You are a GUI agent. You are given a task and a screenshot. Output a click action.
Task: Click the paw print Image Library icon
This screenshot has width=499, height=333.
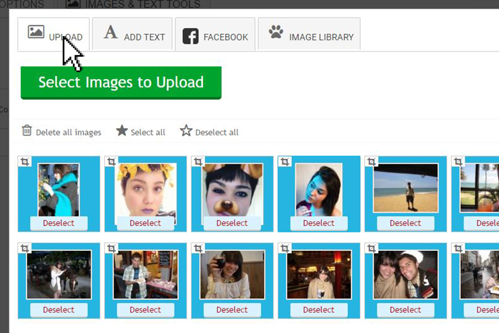(276, 32)
